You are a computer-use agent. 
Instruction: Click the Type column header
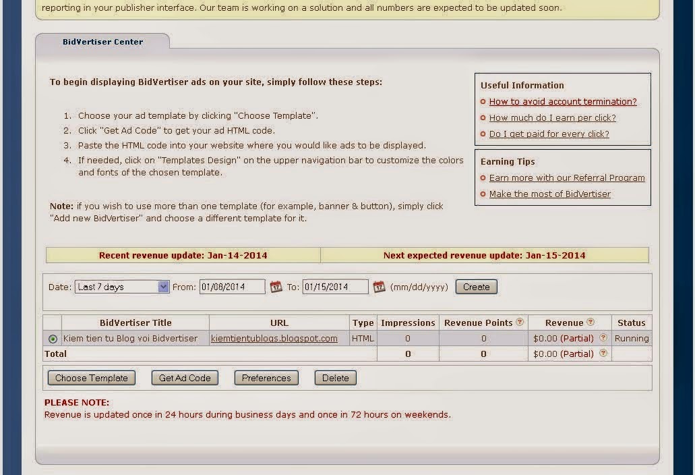pos(363,323)
